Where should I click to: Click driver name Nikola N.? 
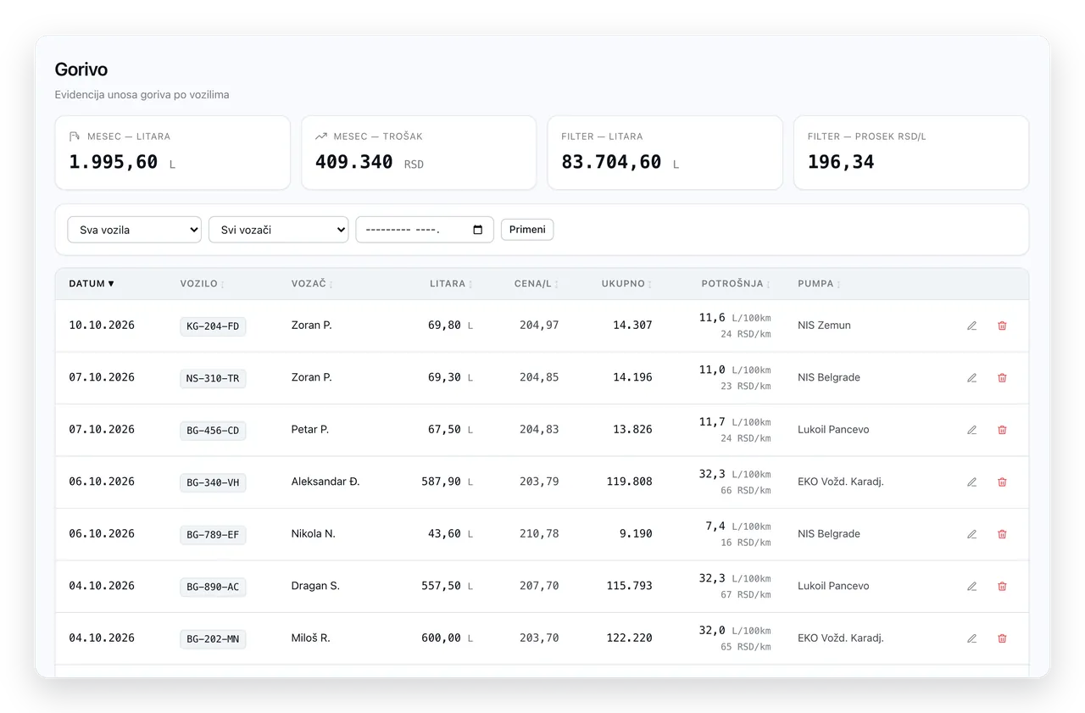[313, 534]
